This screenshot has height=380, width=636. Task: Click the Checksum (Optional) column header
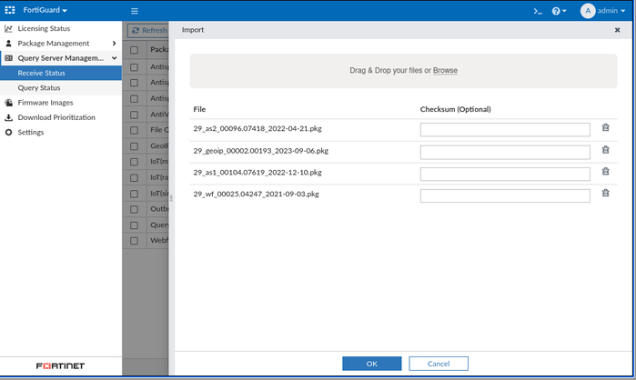(456, 109)
